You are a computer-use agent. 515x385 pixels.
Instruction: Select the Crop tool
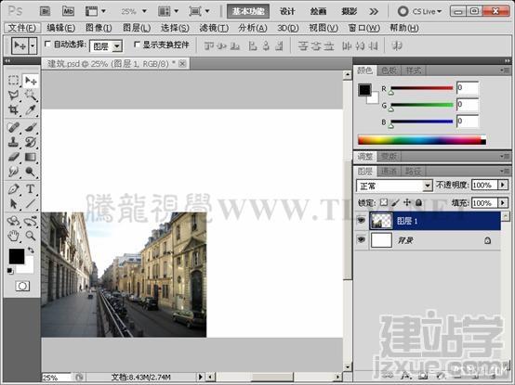click(13, 109)
